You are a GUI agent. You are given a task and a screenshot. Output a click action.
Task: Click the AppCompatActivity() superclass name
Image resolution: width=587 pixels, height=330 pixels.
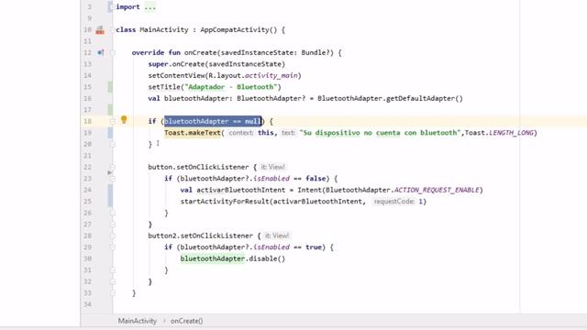(238, 30)
